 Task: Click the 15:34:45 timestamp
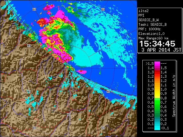pos(157,44)
